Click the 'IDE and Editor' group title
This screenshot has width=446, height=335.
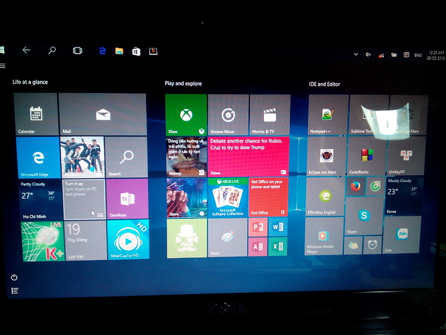click(324, 84)
